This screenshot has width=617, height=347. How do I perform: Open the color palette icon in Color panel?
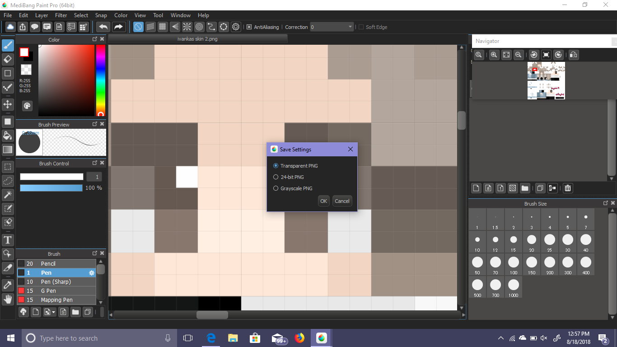point(27,106)
